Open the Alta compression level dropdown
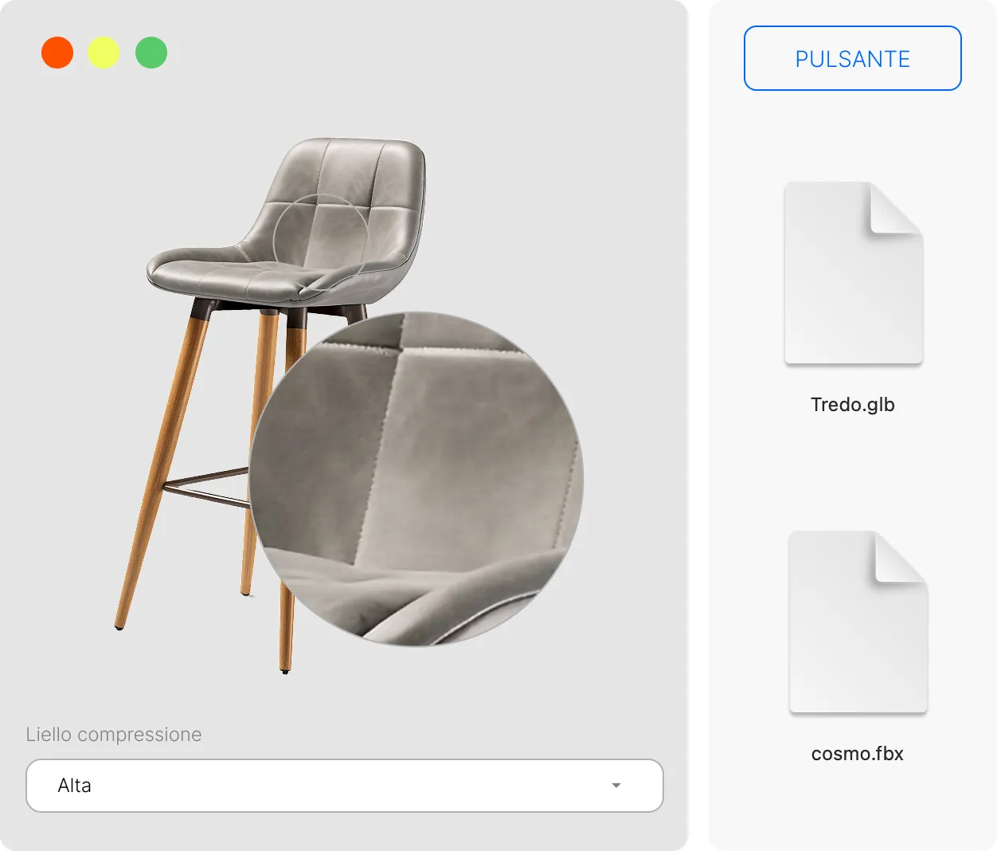This screenshot has width=997, height=851. 345,786
